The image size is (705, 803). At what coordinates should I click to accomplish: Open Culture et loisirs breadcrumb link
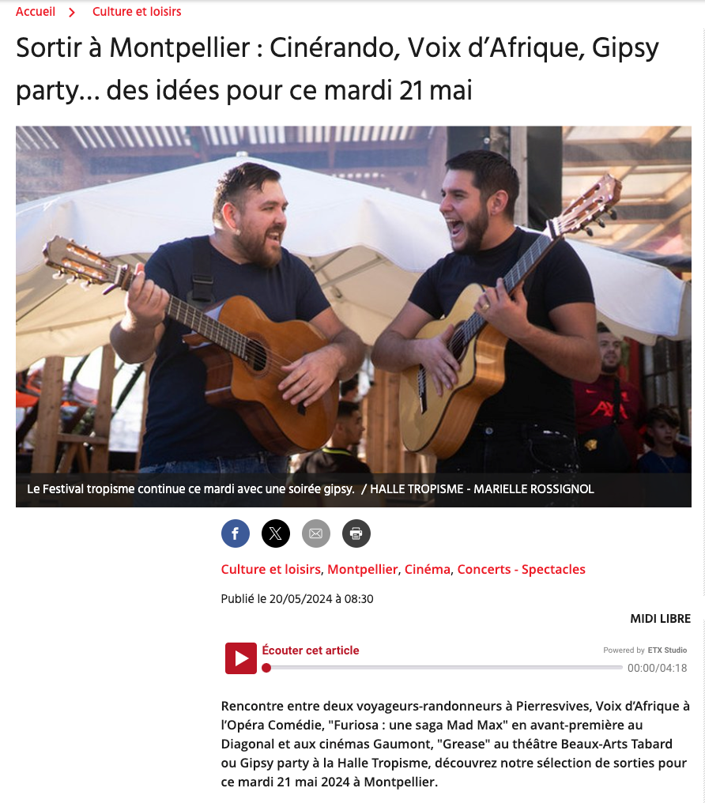pyautogui.click(x=137, y=11)
